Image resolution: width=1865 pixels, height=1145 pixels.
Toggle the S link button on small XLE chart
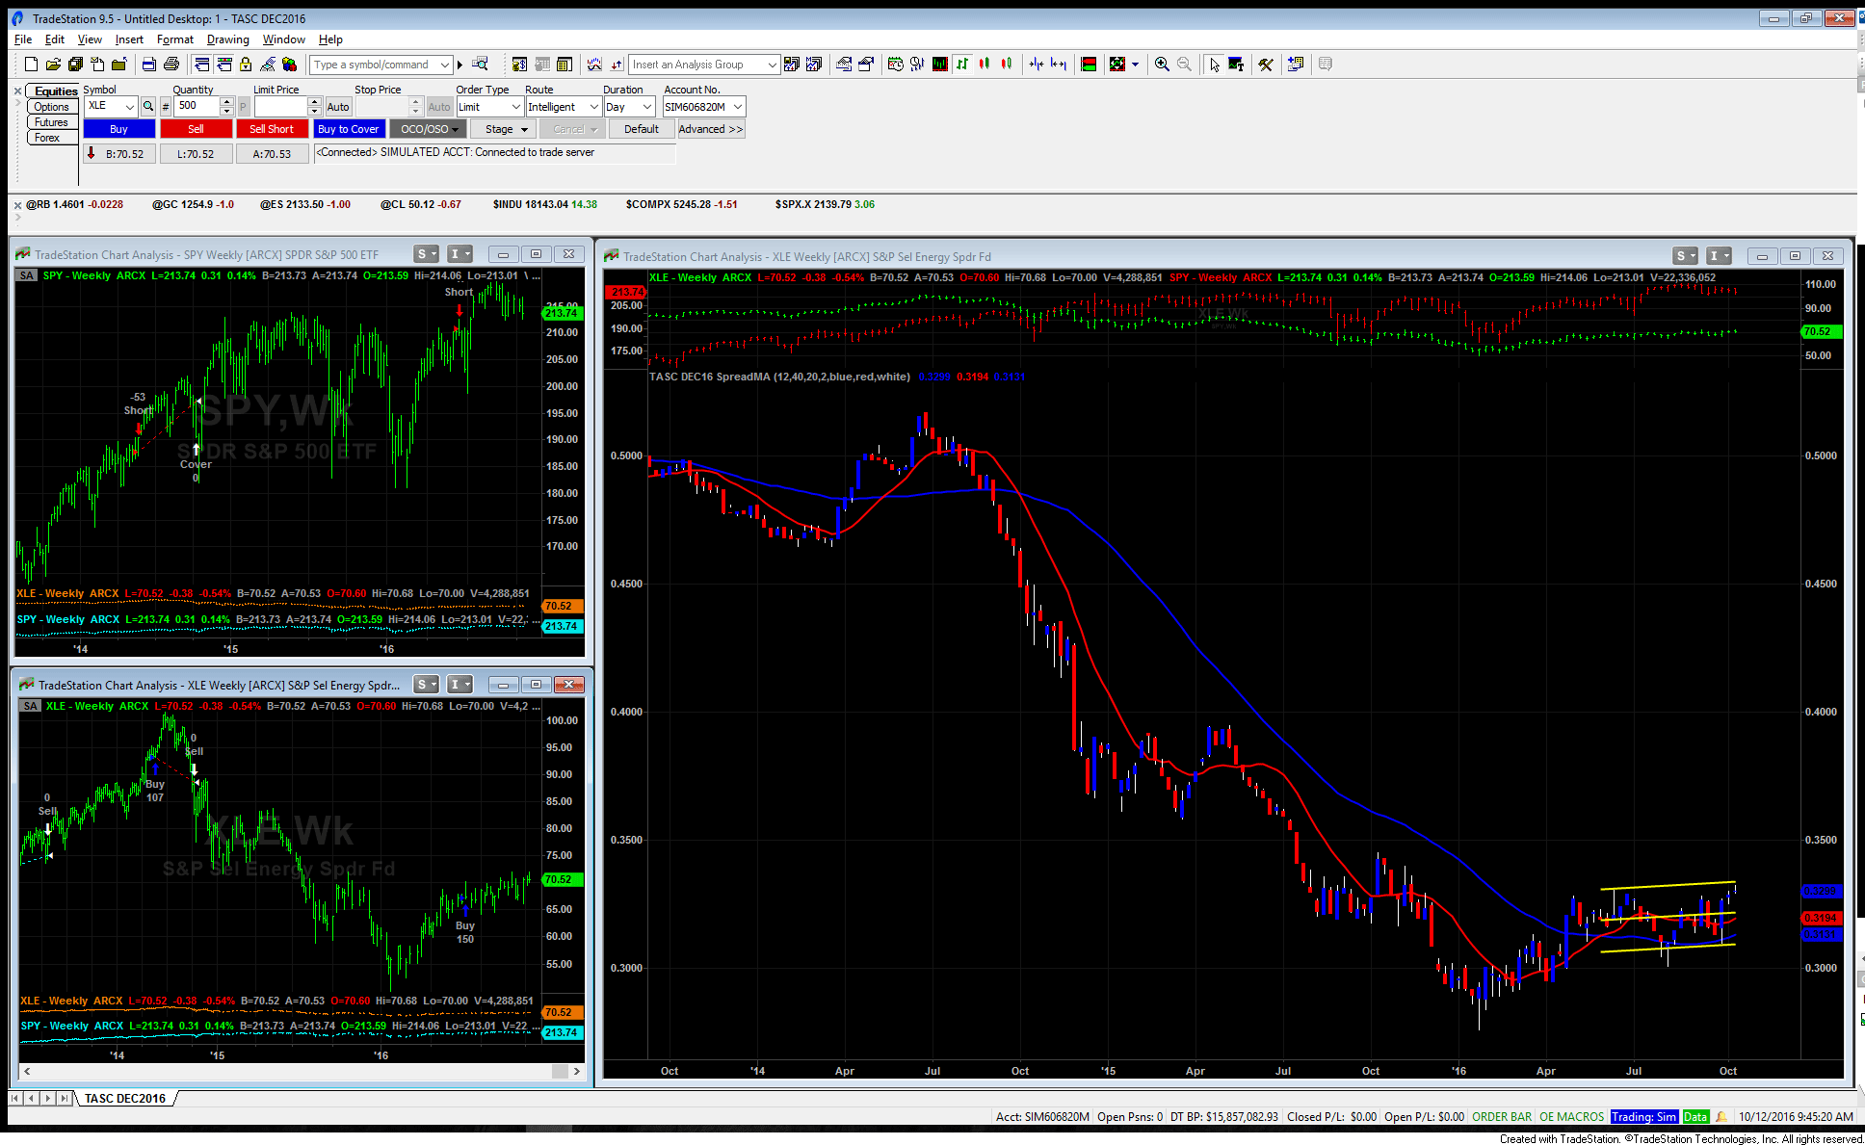click(x=426, y=685)
